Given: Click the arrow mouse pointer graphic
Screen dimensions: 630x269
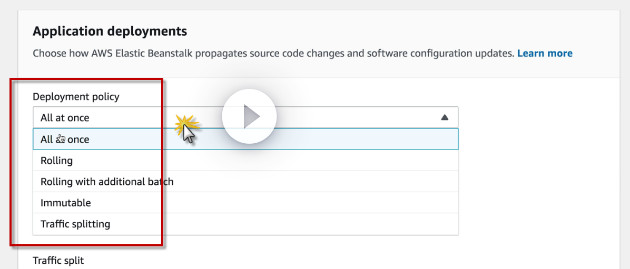Looking at the screenshot, I should tap(189, 134).
